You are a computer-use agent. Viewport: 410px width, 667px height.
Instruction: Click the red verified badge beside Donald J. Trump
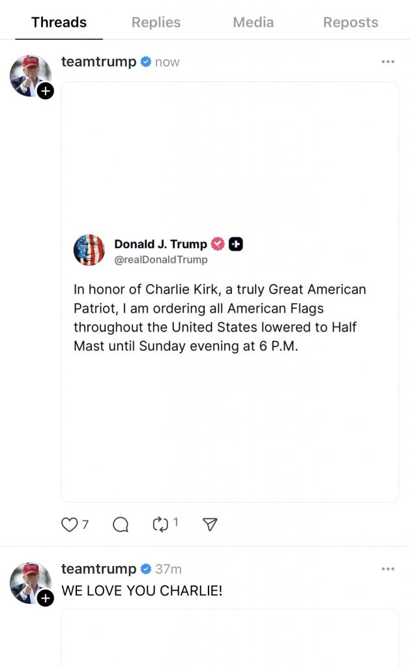[218, 244]
